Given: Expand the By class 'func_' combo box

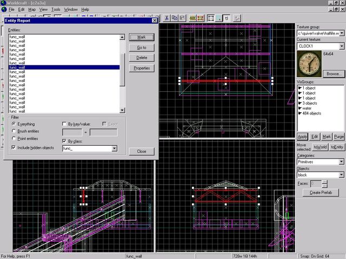Looking at the screenshot, I should pos(114,148).
